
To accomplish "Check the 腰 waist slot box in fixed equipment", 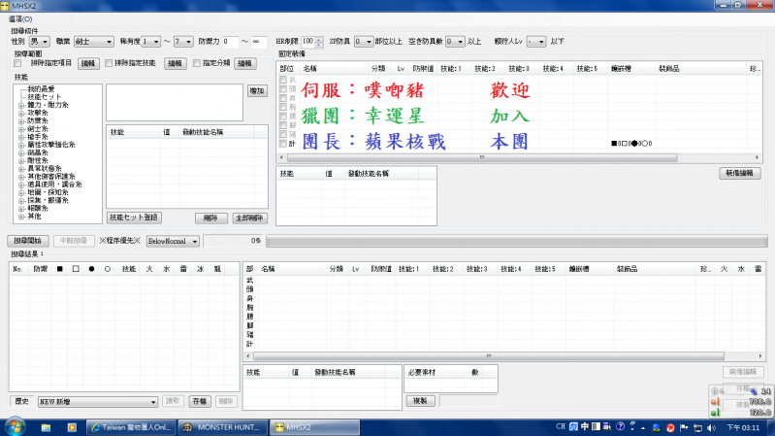I will tap(282, 117).
